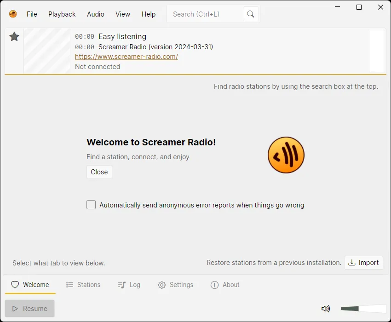This screenshot has height=322, width=391.
Task: Click the Screamer Radio logo in title bar
Action: 13,14
